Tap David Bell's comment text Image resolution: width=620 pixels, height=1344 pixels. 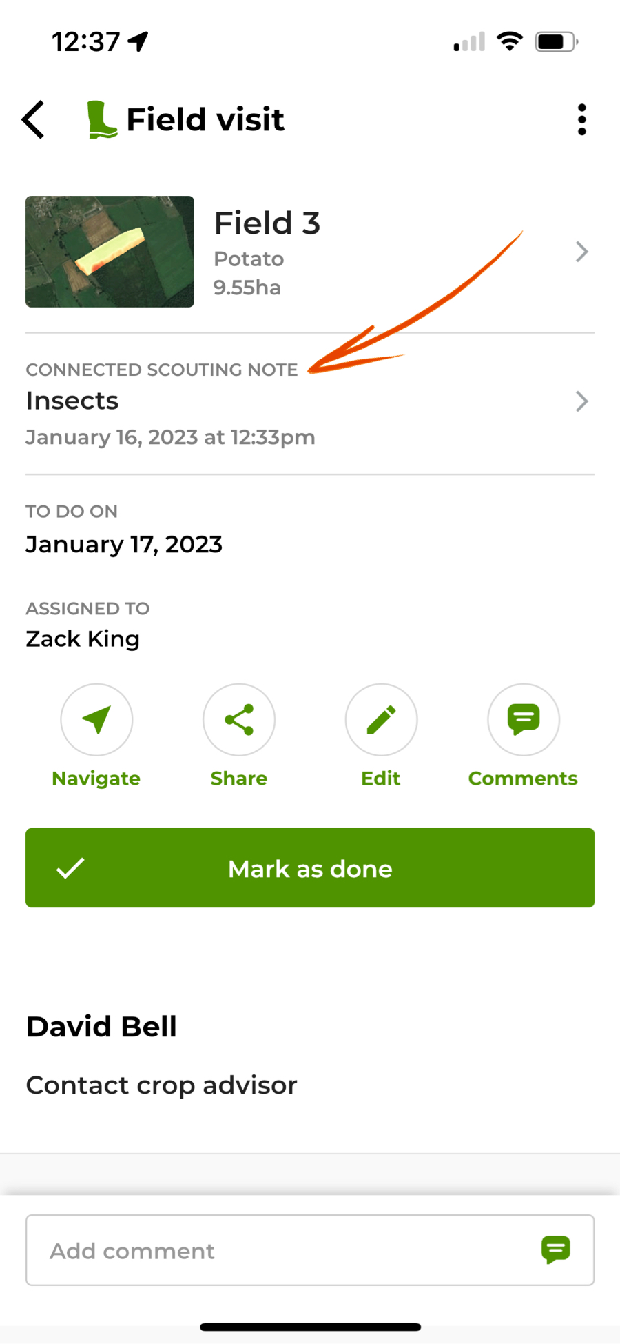click(x=161, y=1085)
